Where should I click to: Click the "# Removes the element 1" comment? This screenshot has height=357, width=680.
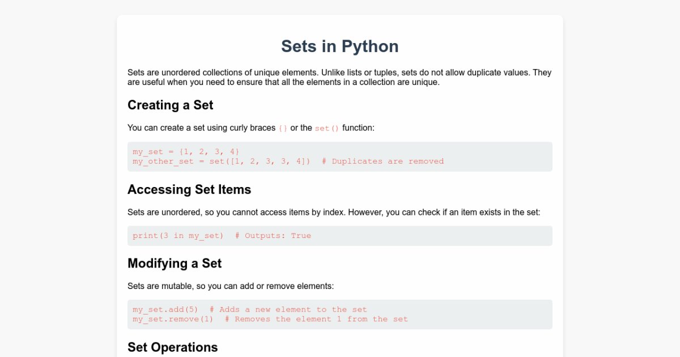click(316, 319)
